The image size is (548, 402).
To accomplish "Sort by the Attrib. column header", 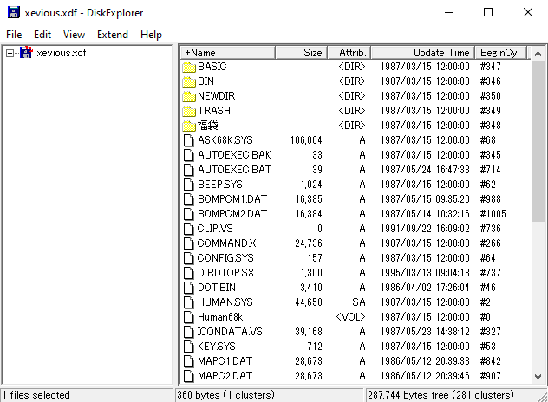I will pyautogui.click(x=349, y=53).
